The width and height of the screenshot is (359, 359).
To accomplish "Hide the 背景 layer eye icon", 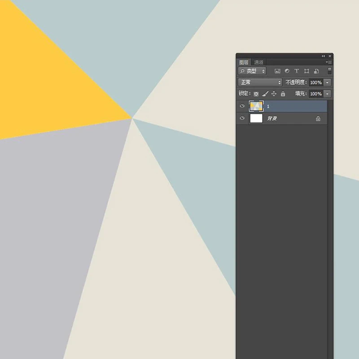I will coord(242,118).
